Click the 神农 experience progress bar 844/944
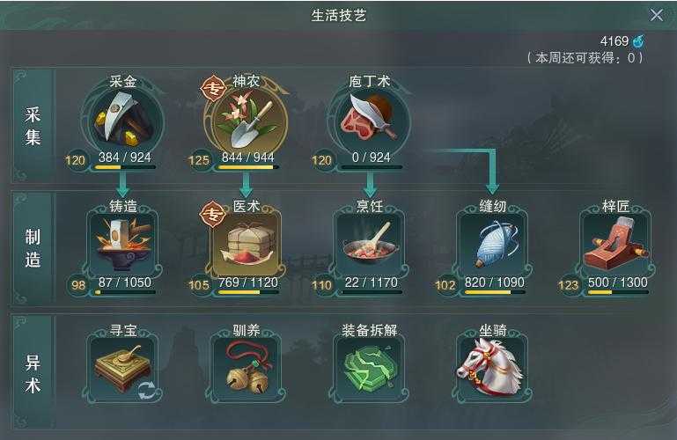The height and width of the screenshot is (440, 677). [248, 166]
